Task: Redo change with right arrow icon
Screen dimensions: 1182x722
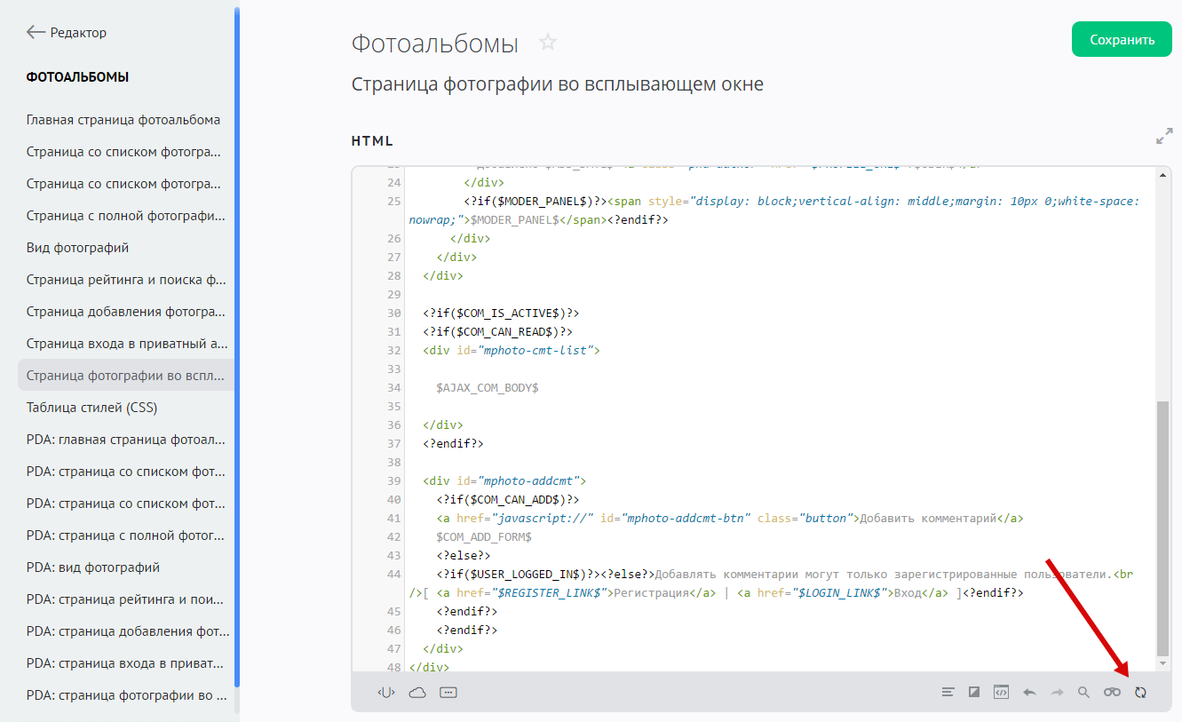Action: pyautogui.click(x=1057, y=693)
